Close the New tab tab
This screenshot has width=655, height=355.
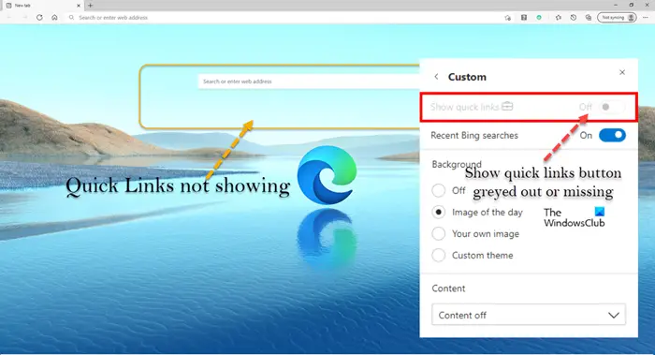coord(79,6)
